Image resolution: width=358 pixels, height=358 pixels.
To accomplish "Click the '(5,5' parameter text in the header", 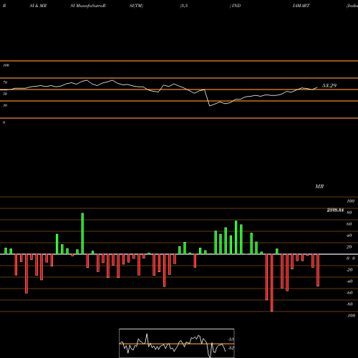I will point(184,6).
